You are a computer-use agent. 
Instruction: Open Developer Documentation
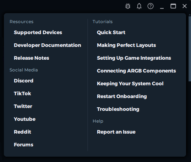47,45
